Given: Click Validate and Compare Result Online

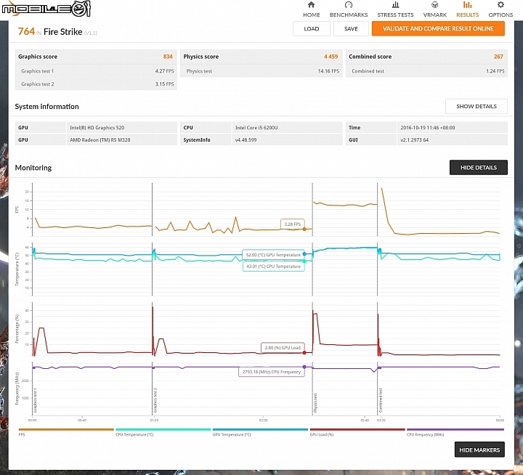Looking at the screenshot, I should point(438,28).
